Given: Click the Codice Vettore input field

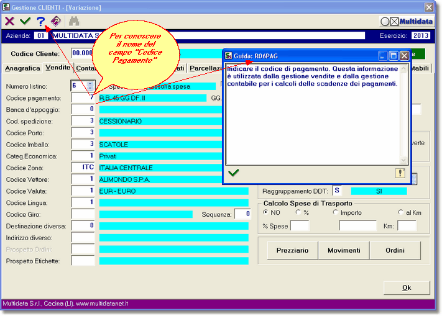Looking at the screenshot, I should (x=83, y=179).
